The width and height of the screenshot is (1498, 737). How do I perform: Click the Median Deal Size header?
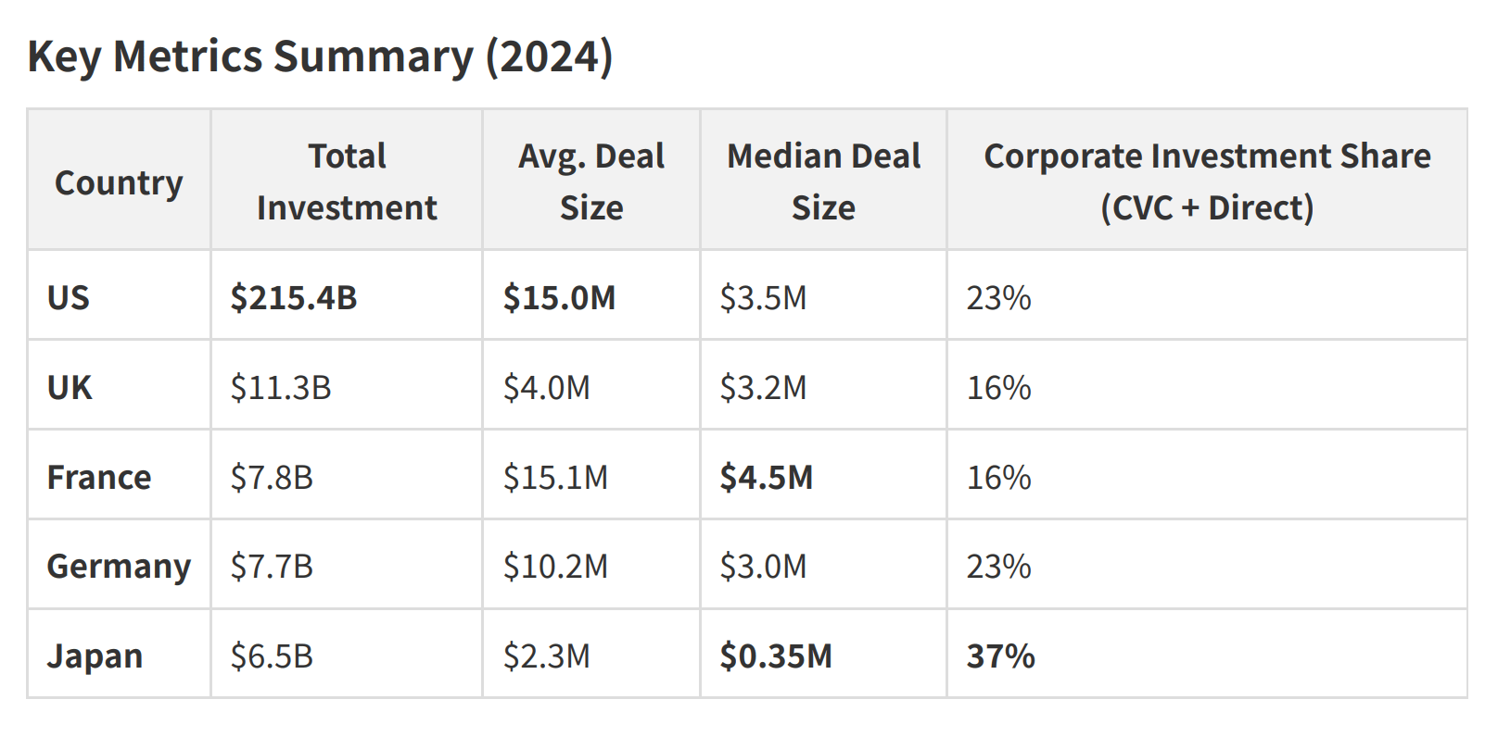[x=823, y=181]
